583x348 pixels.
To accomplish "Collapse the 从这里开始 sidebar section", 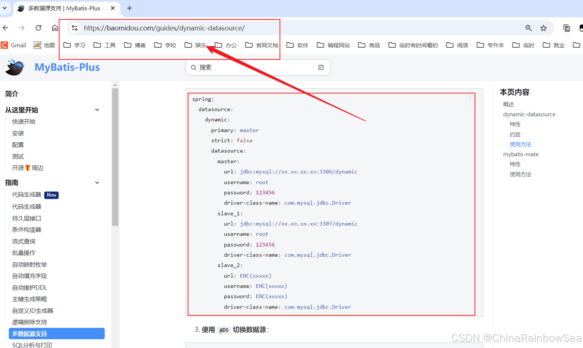I will [x=97, y=110].
